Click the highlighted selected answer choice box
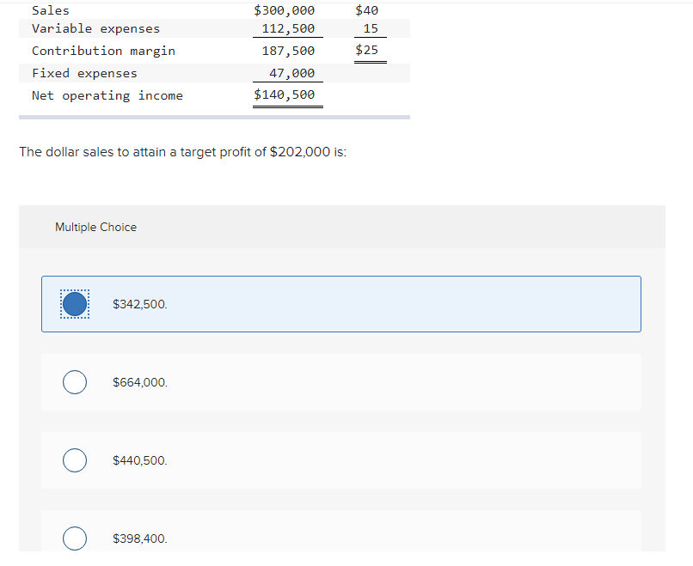 tap(340, 303)
